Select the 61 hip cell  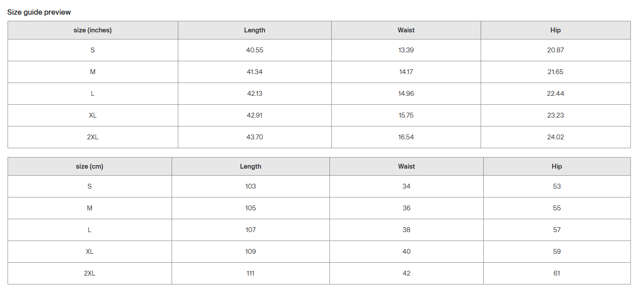click(x=557, y=273)
